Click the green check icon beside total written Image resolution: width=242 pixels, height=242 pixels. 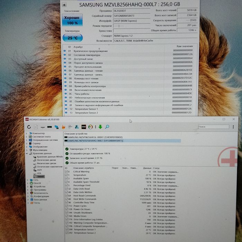click(x=67, y=158)
